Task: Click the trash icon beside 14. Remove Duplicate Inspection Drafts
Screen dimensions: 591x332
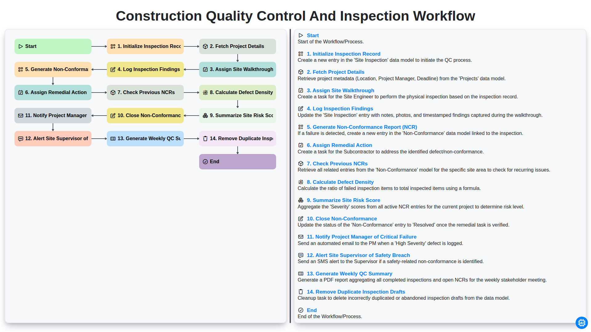Action: tap(301, 292)
